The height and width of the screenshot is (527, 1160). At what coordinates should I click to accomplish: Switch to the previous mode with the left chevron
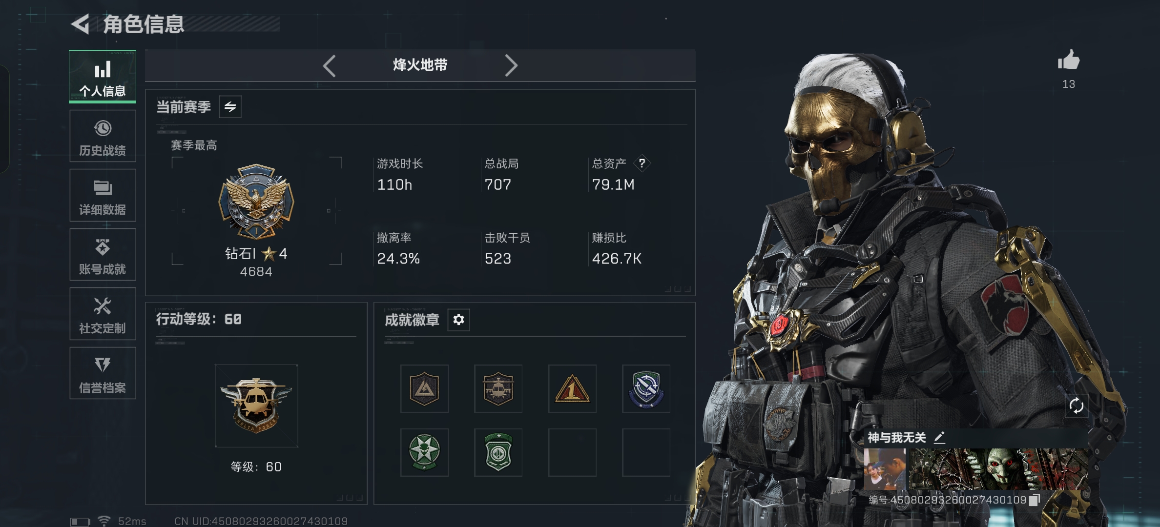tap(330, 65)
